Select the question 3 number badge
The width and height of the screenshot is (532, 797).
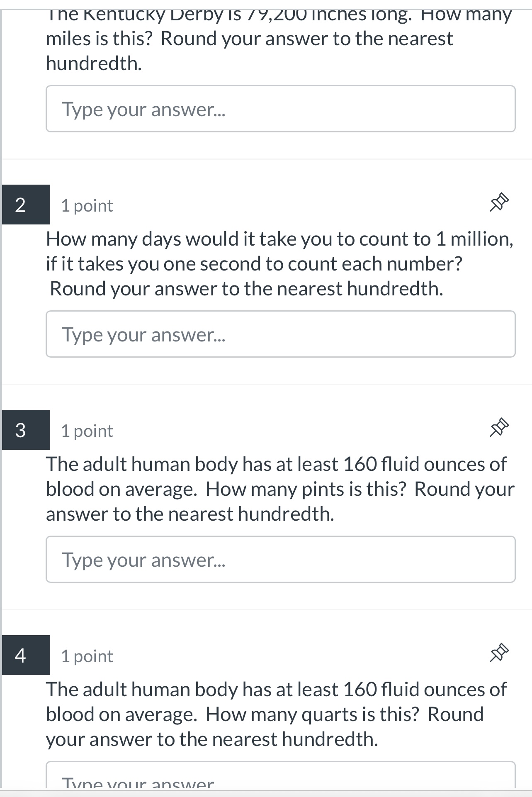coord(26,430)
